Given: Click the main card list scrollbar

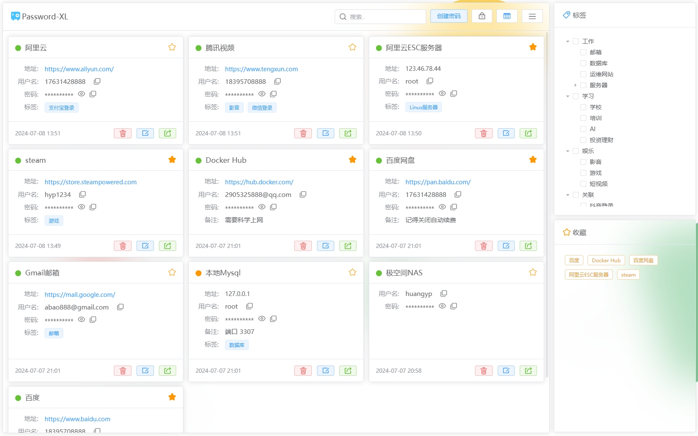Looking at the screenshot, I should point(547,205).
